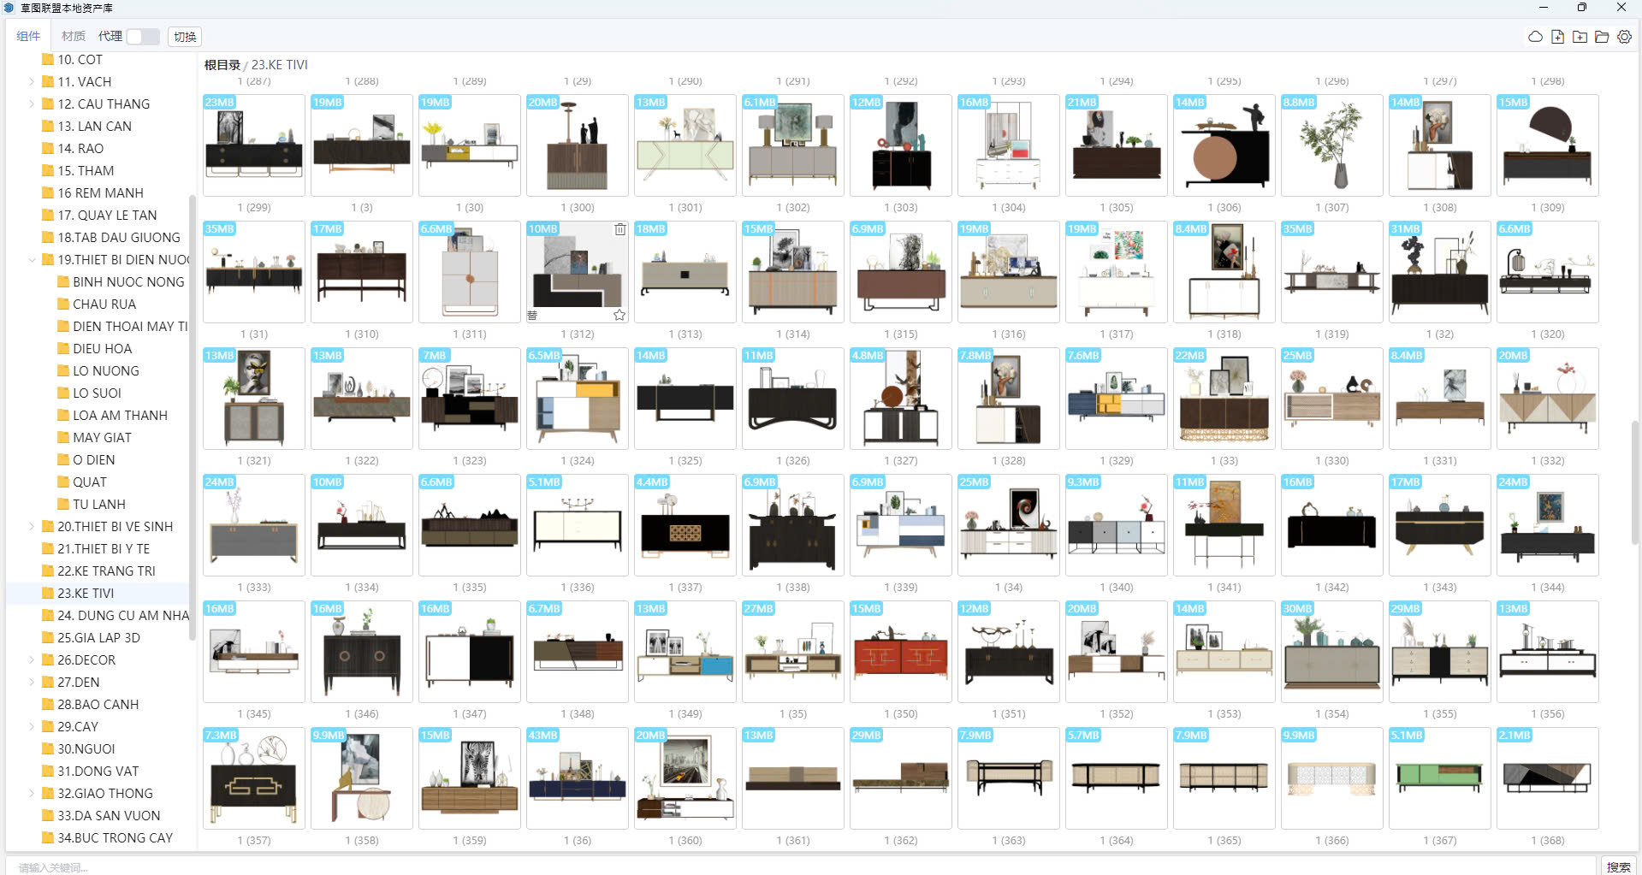
Task: Click the add new file icon
Action: click(x=1557, y=37)
